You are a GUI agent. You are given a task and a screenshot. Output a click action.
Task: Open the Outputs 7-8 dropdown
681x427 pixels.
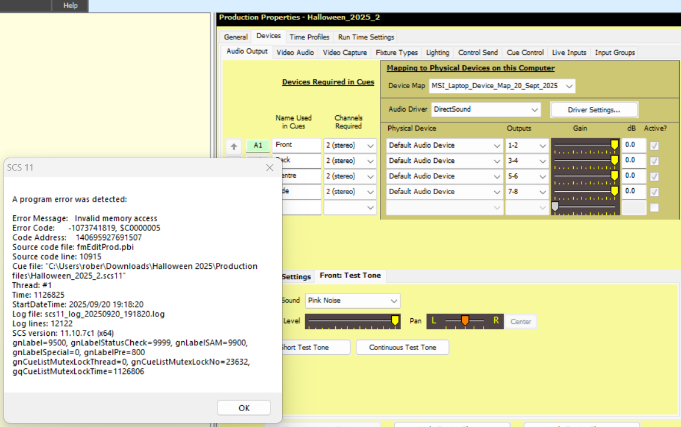point(527,192)
